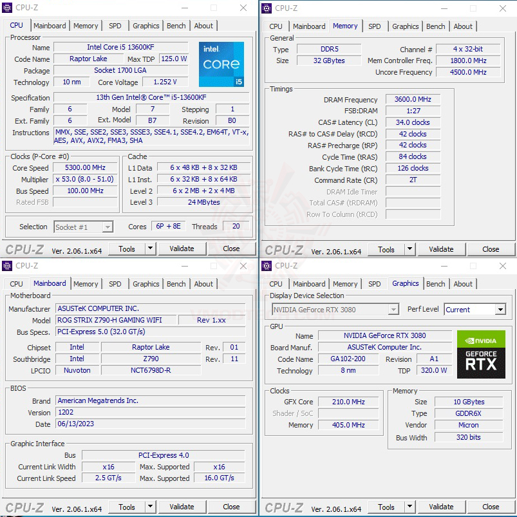Viewport: 517px width, 517px height.
Task: Select About tab in the Mainboard window
Action: (x=203, y=284)
